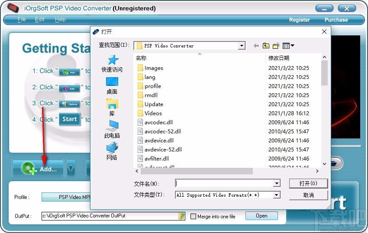Open the File menu

click(22, 19)
